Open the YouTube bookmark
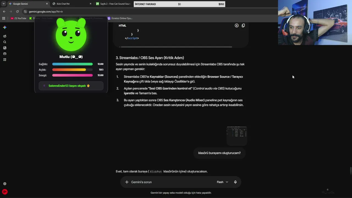 pyautogui.click(x=19, y=18)
